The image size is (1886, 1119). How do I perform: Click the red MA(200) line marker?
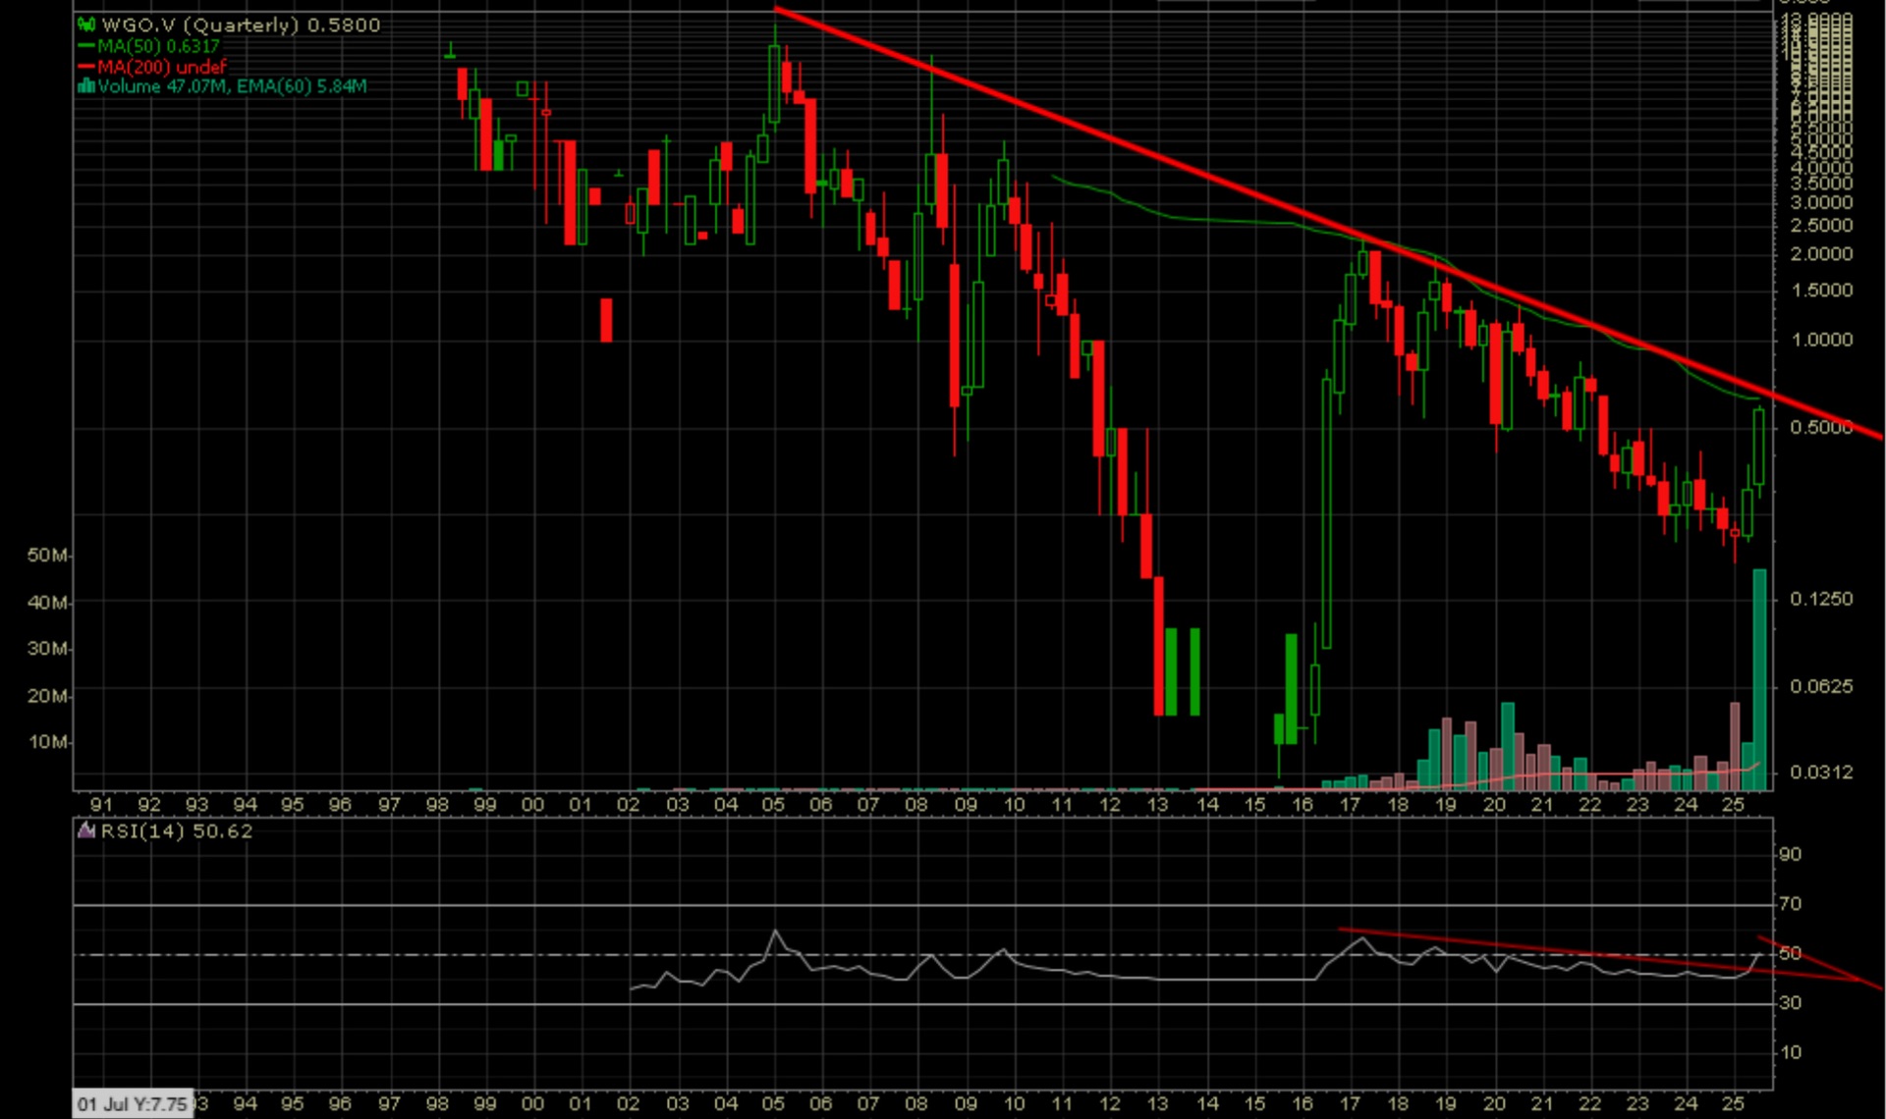(x=85, y=67)
